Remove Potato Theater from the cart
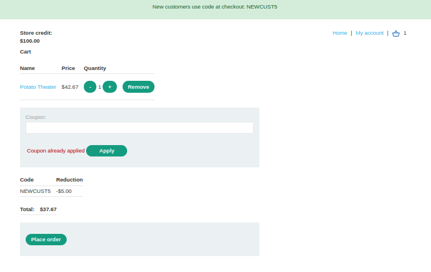Image resolution: width=431 pixels, height=272 pixels. (138, 87)
